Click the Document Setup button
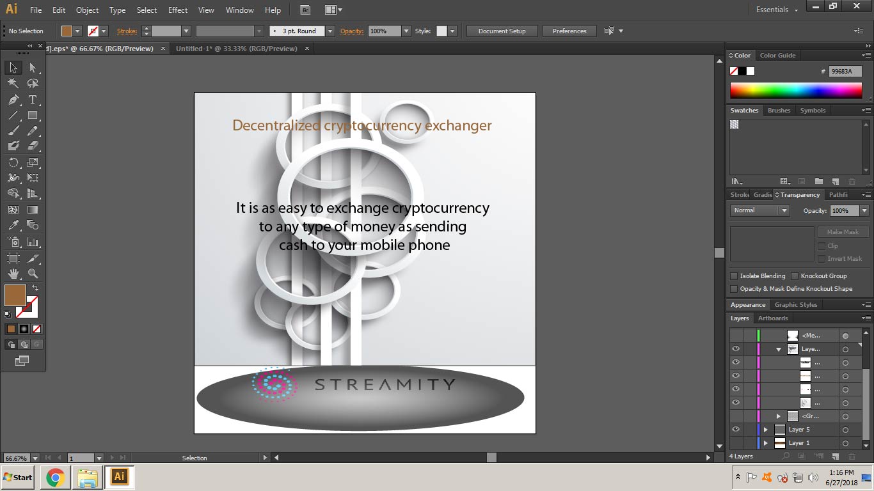The height and width of the screenshot is (491, 874). (502, 31)
